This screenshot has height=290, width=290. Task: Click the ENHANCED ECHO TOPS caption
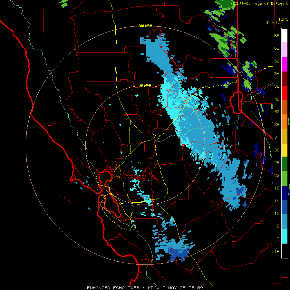coord(113,288)
